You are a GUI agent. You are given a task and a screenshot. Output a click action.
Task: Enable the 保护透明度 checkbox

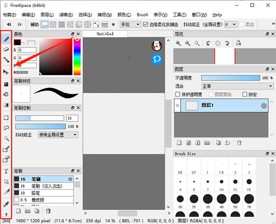click(x=178, y=94)
